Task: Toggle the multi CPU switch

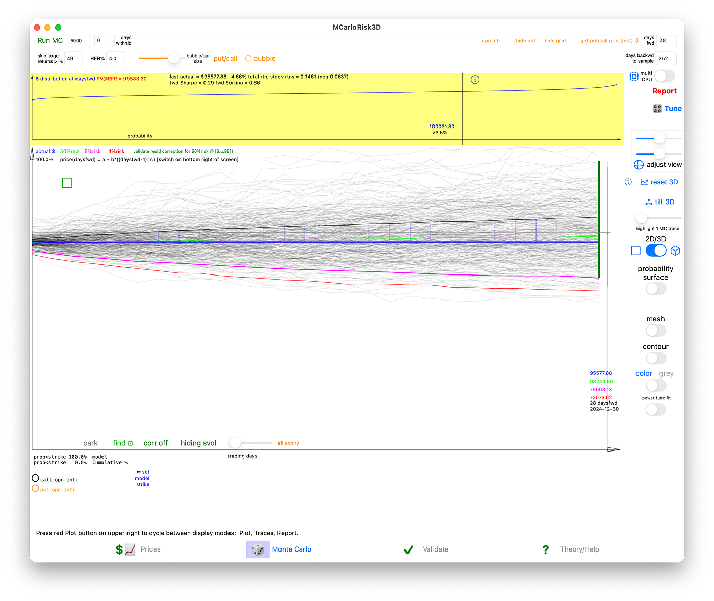Action: [x=665, y=76]
